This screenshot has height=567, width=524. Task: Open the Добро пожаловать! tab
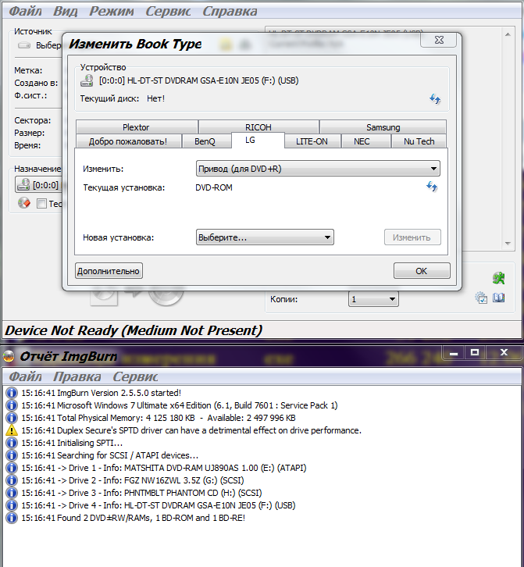coord(128,141)
